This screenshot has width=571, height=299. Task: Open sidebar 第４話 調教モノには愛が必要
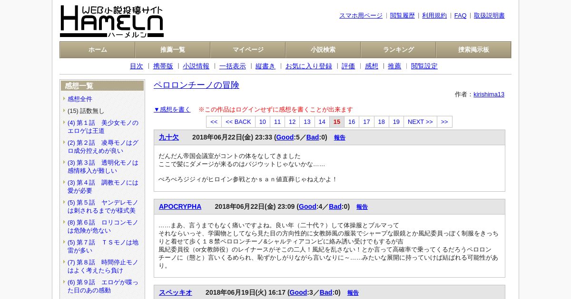(x=103, y=187)
